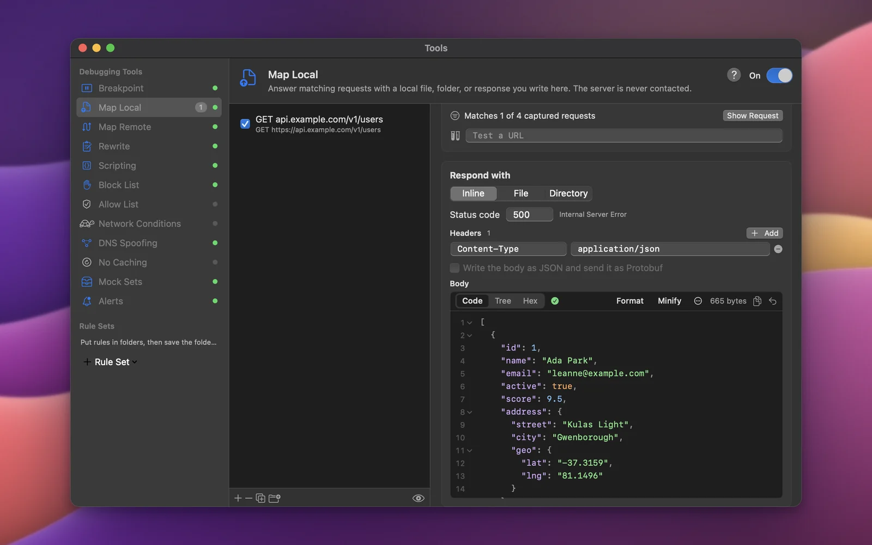Enable Write the body as JSON Protobuf checkbox
This screenshot has width=872, height=545.
click(x=455, y=268)
